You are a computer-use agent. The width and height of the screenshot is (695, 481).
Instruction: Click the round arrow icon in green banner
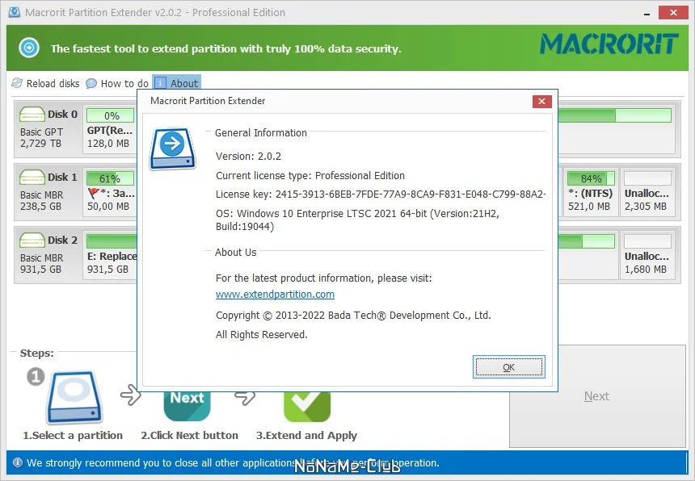click(29, 48)
